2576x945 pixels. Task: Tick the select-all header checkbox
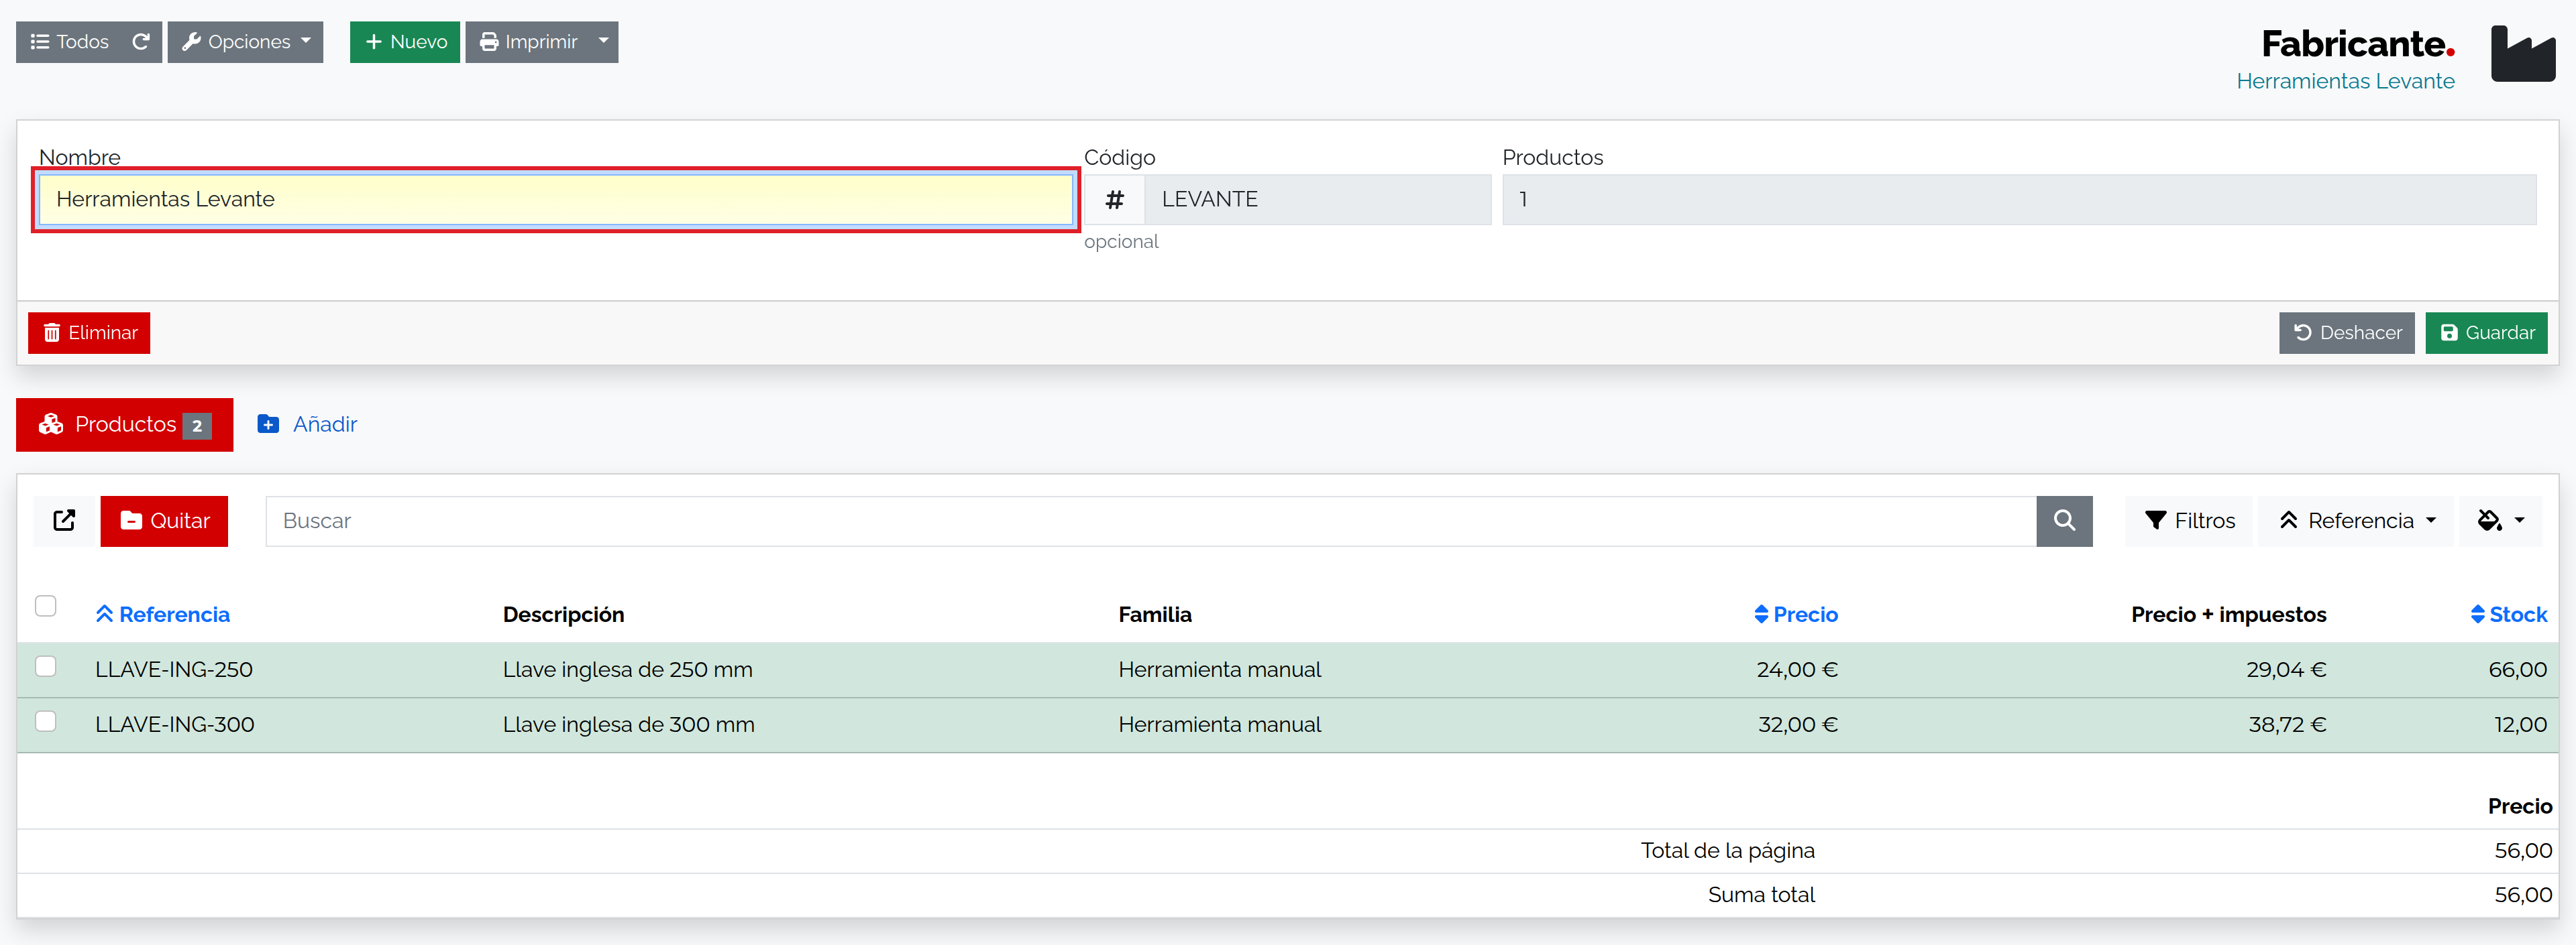(46, 605)
